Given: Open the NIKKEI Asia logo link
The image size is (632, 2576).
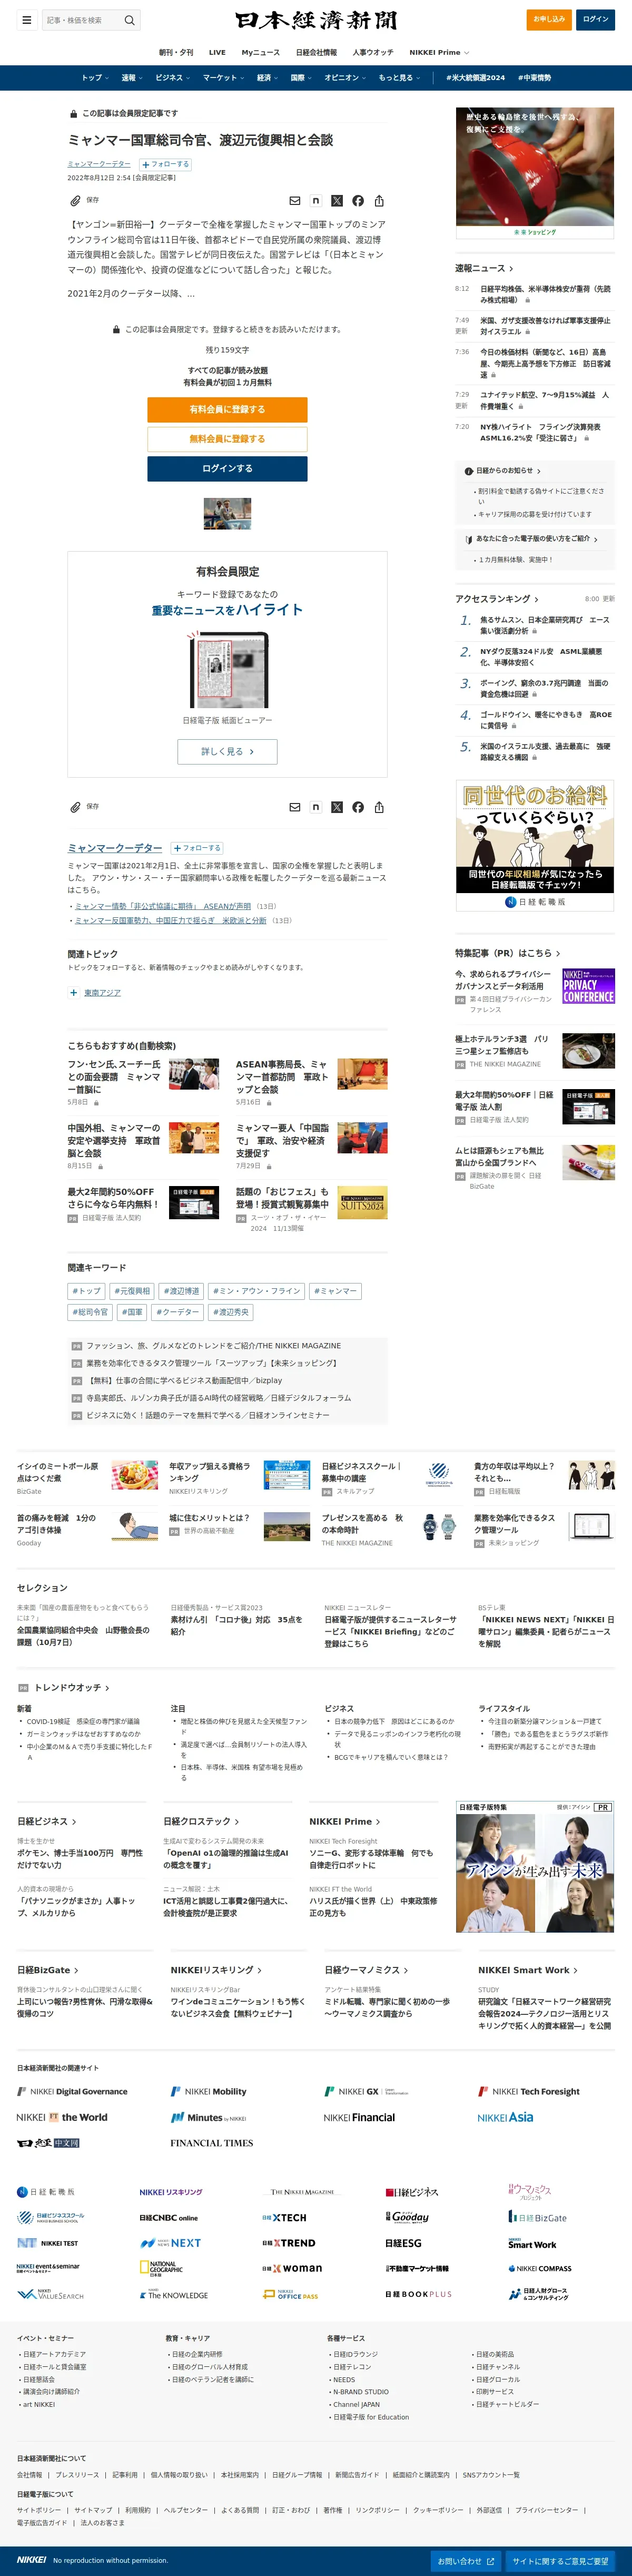Looking at the screenshot, I should 505,2117.
